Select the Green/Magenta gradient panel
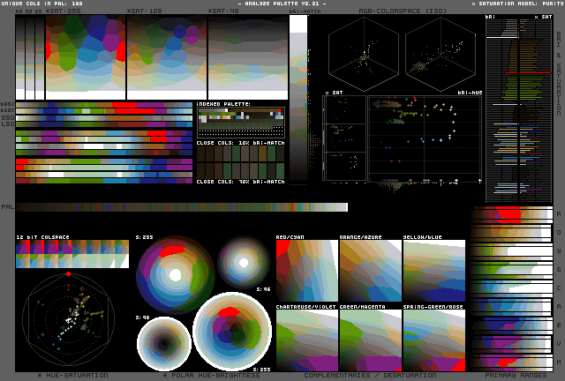 370,340
